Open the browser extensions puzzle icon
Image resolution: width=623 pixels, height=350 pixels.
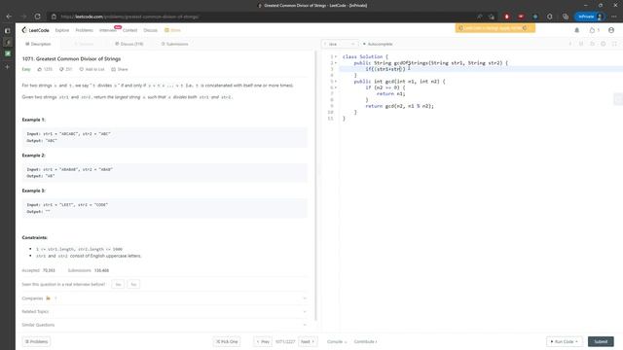coord(549,17)
